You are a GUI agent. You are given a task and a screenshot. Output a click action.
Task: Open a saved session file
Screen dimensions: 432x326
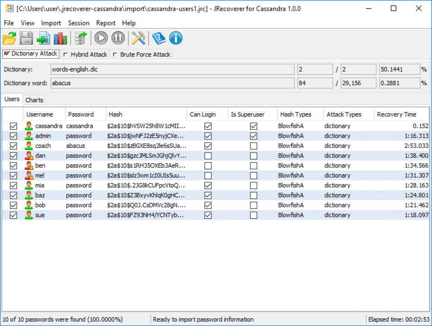pyautogui.click(x=9, y=38)
